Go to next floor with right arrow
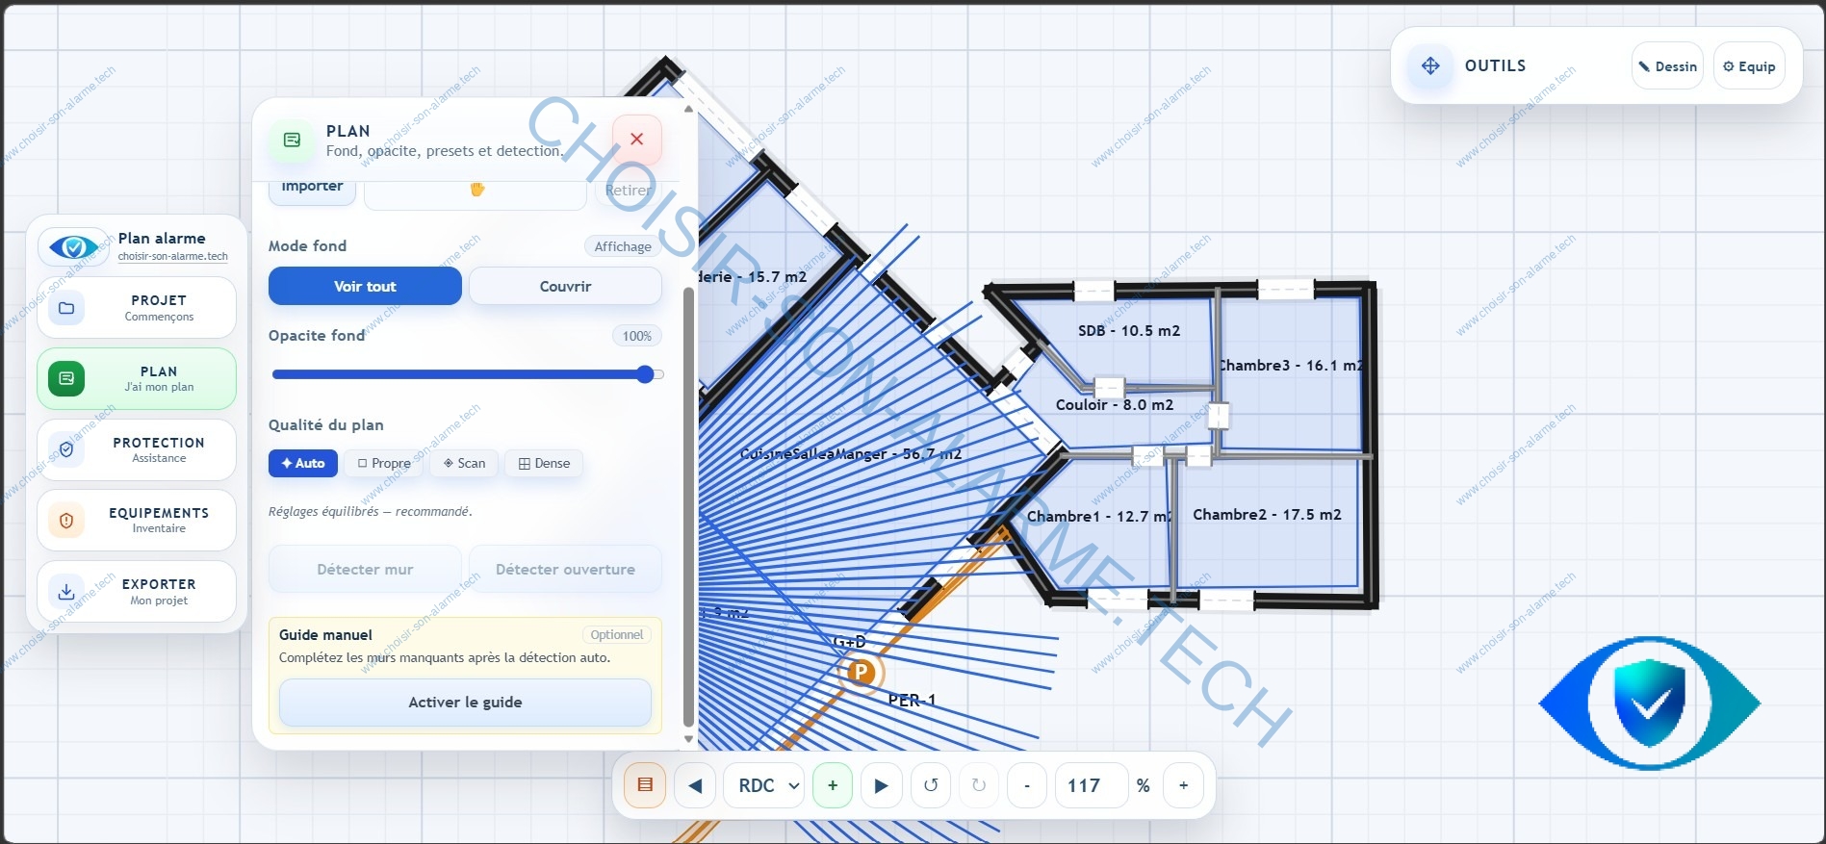Image resolution: width=1826 pixels, height=844 pixels. click(881, 785)
